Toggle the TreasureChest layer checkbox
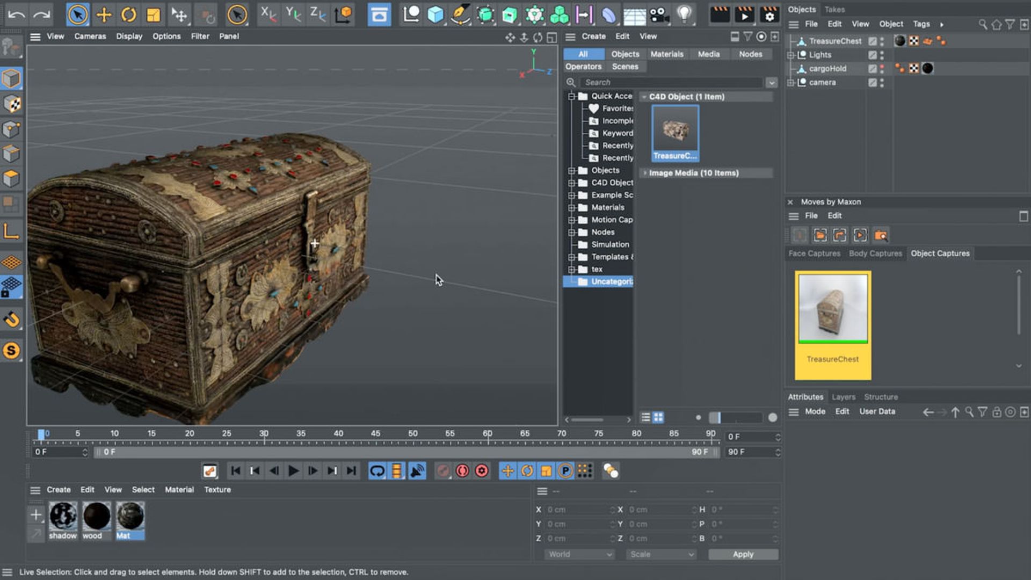1031x580 pixels. [873, 41]
